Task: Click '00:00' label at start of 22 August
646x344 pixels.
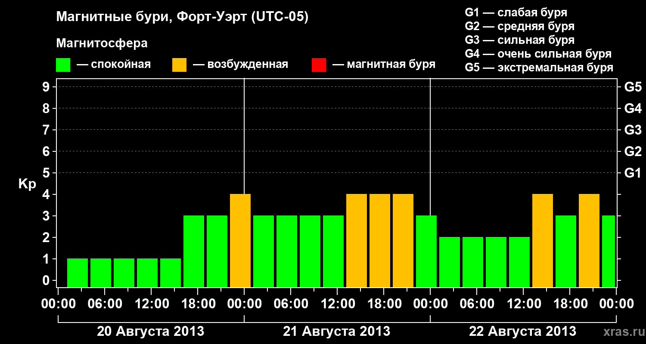Action: click(x=430, y=304)
